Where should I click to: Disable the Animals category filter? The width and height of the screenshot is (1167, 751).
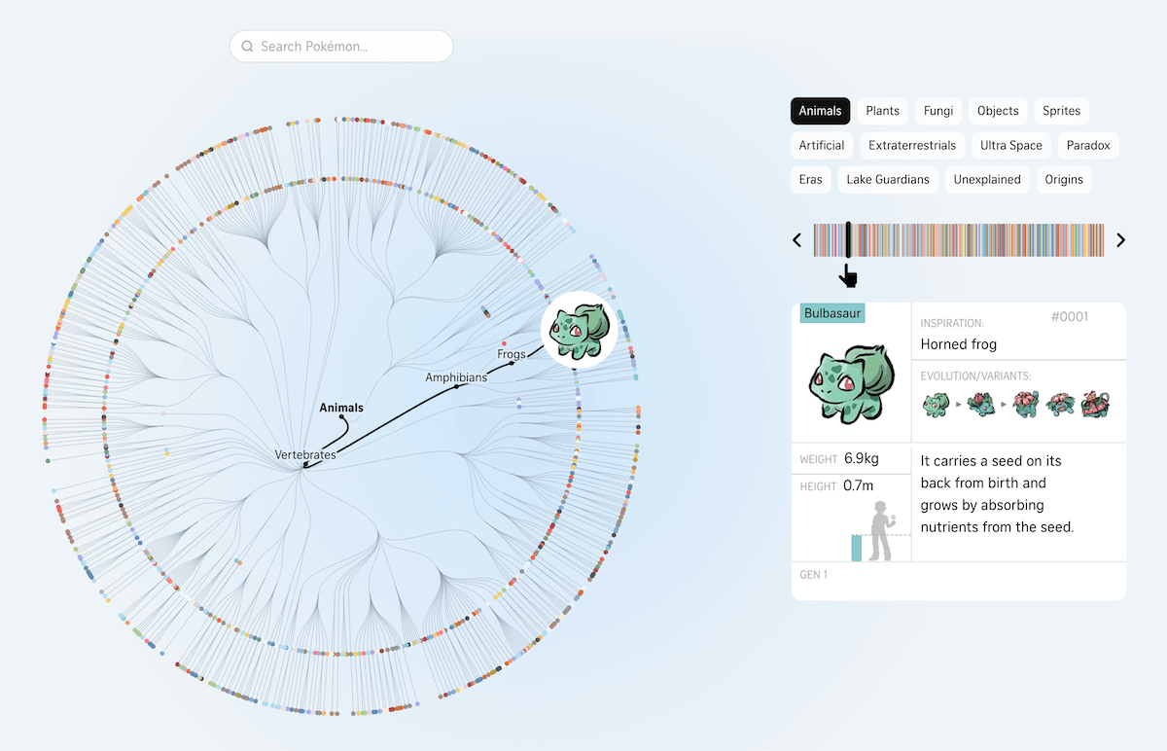(820, 110)
